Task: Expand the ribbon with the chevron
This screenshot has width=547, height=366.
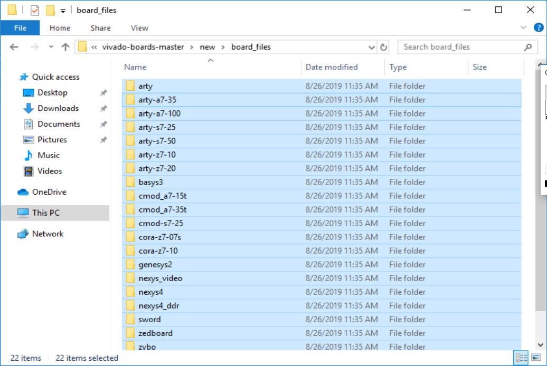Action: point(523,27)
